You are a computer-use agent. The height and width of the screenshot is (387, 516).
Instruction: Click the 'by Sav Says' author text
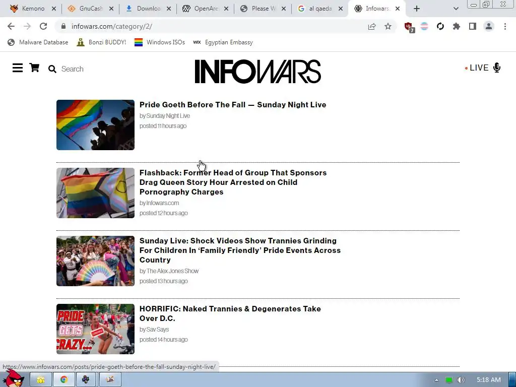[154, 330]
